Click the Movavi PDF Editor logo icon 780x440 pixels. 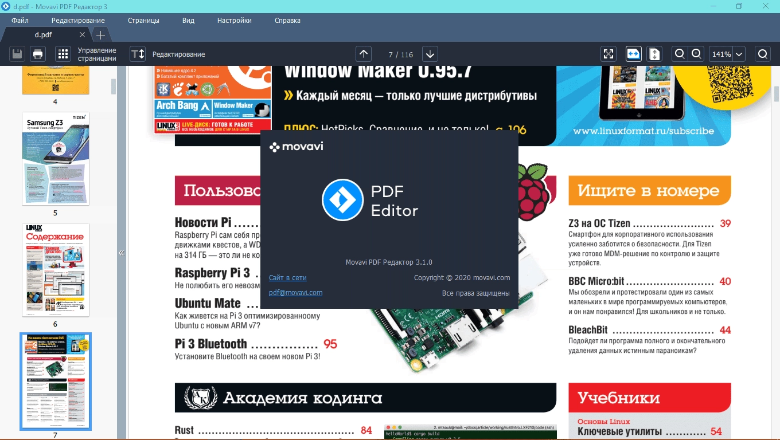(x=343, y=200)
